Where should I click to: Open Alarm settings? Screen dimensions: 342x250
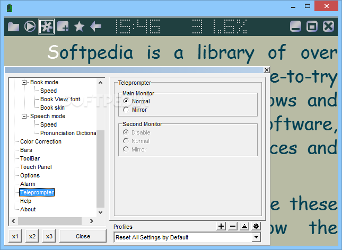(28, 184)
